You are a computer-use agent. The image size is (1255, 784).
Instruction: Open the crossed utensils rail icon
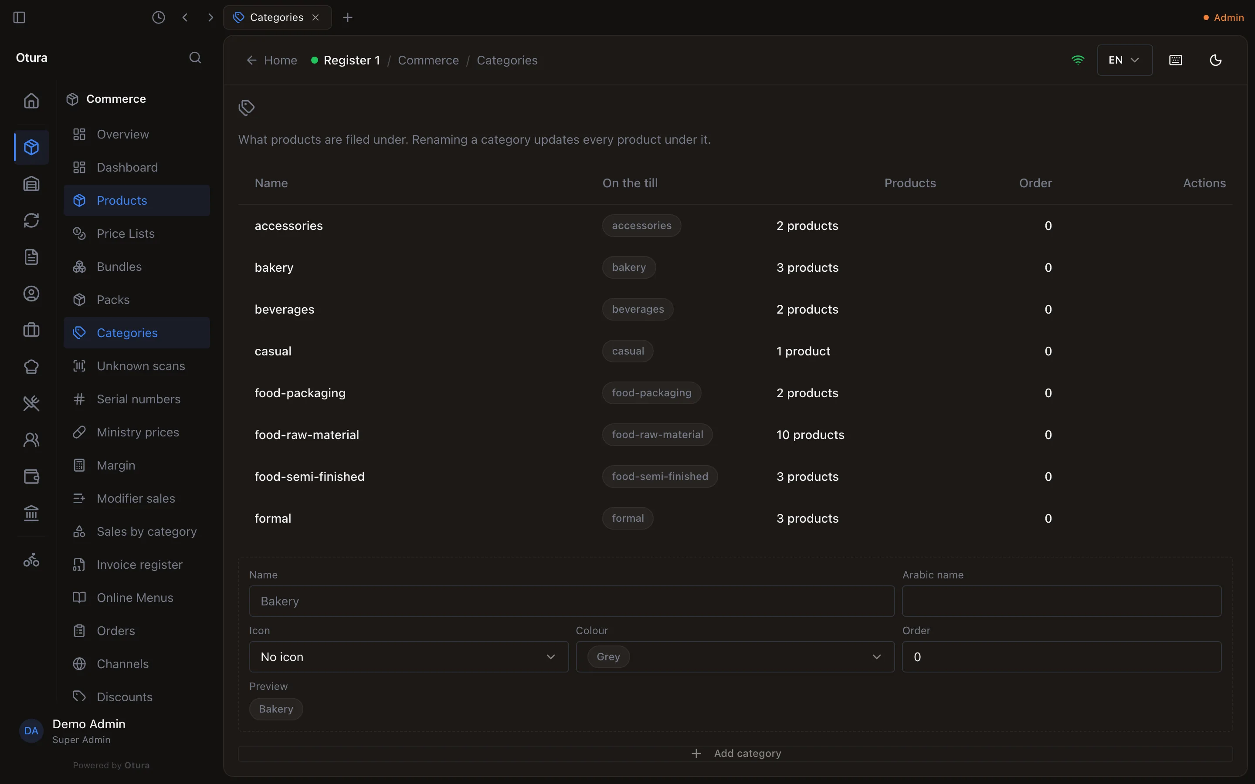[x=32, y=403]
